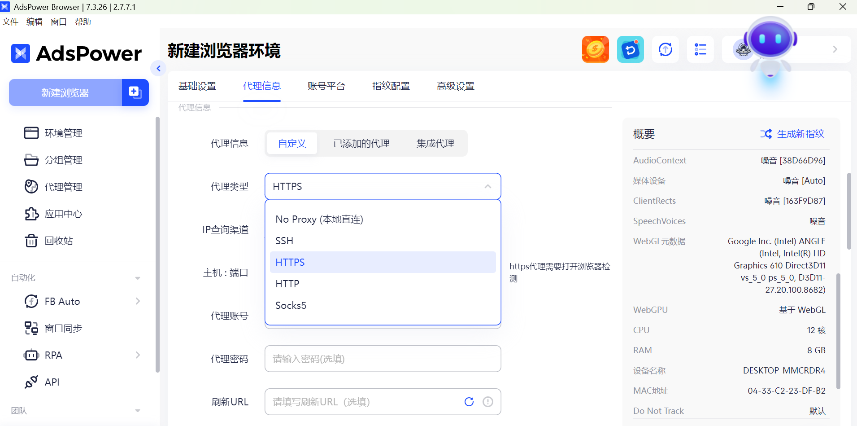
Task: Select 已添加的代理 option
Action: coord(361,143)
